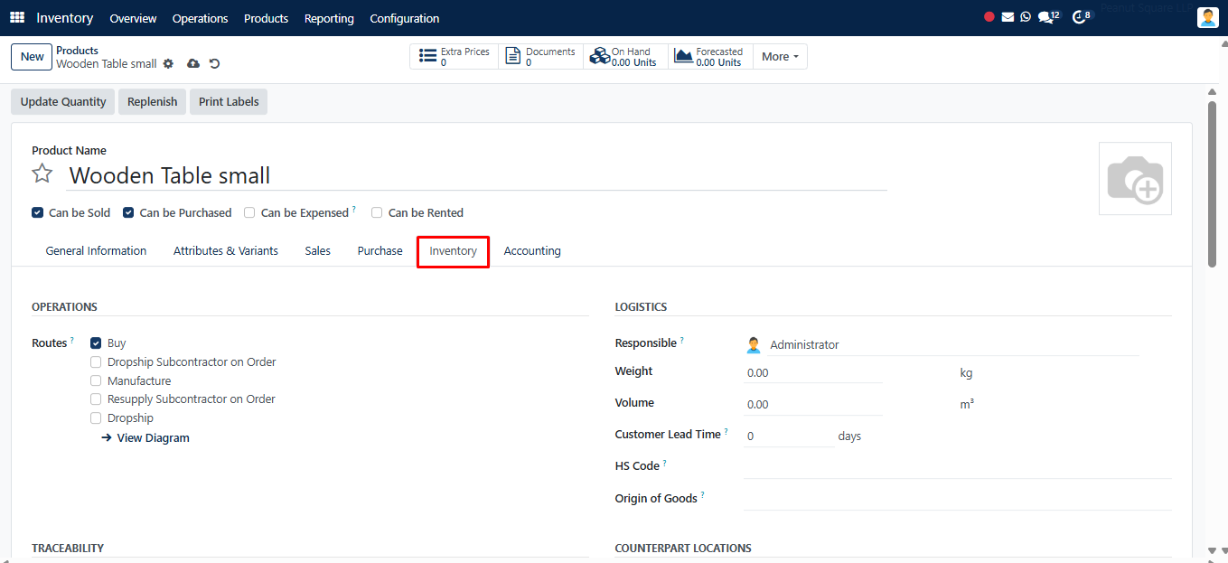Check the Manufacture route
This screenshot has width=1228, height=563.
[96, 381]
